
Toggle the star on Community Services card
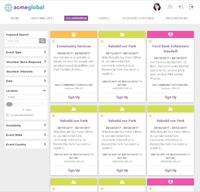[54, 41]
